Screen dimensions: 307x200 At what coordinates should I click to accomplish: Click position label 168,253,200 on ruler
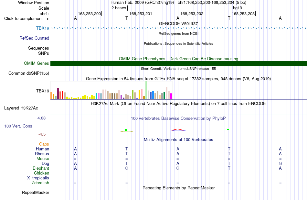tap(89, 14)
